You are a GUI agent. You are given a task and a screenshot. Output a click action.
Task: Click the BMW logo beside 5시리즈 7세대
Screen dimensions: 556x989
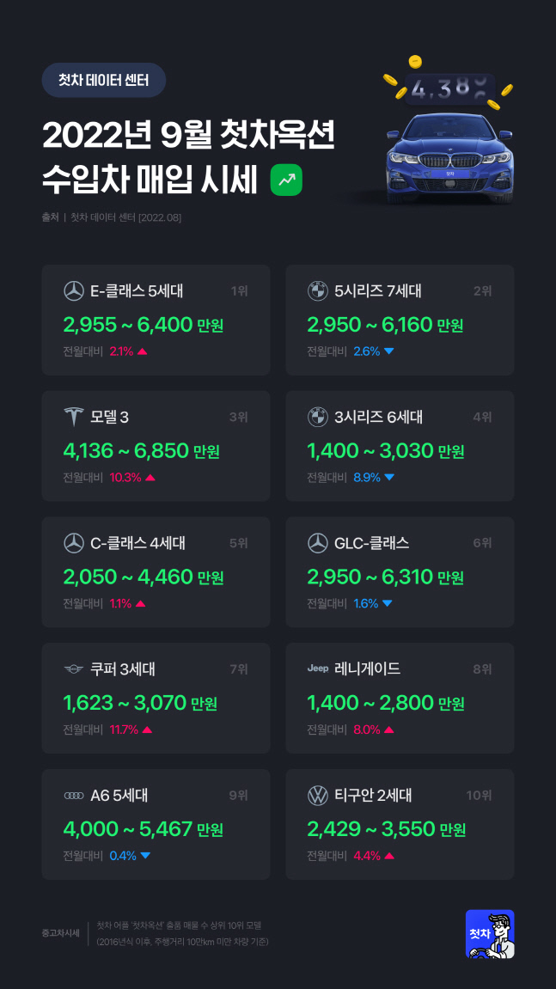[318, 291]
